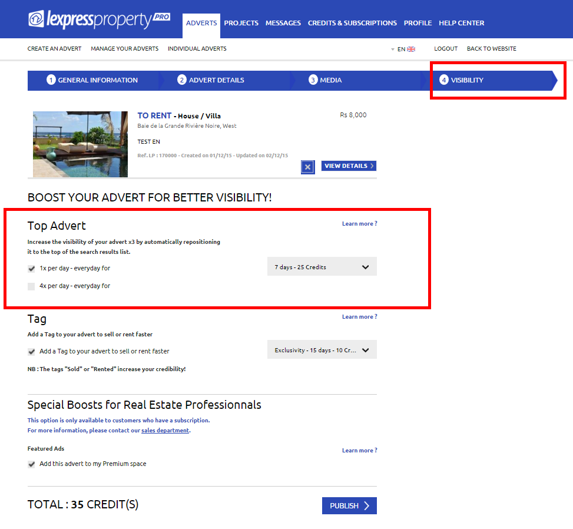Image resolution: width=573 pixels, height=529 pixels.
Task: Switch to the ADVERTS tab
Action: [201, 23]
